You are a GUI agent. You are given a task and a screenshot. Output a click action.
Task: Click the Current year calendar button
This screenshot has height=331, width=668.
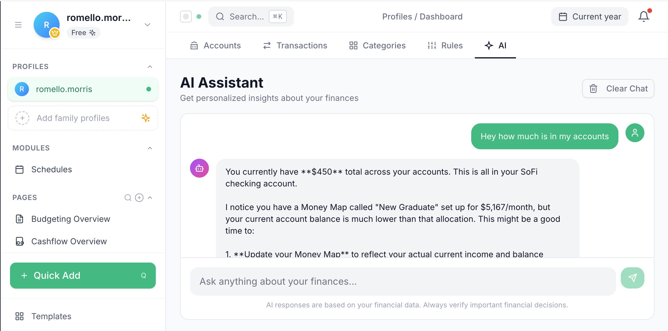click(x=589, y=17)
